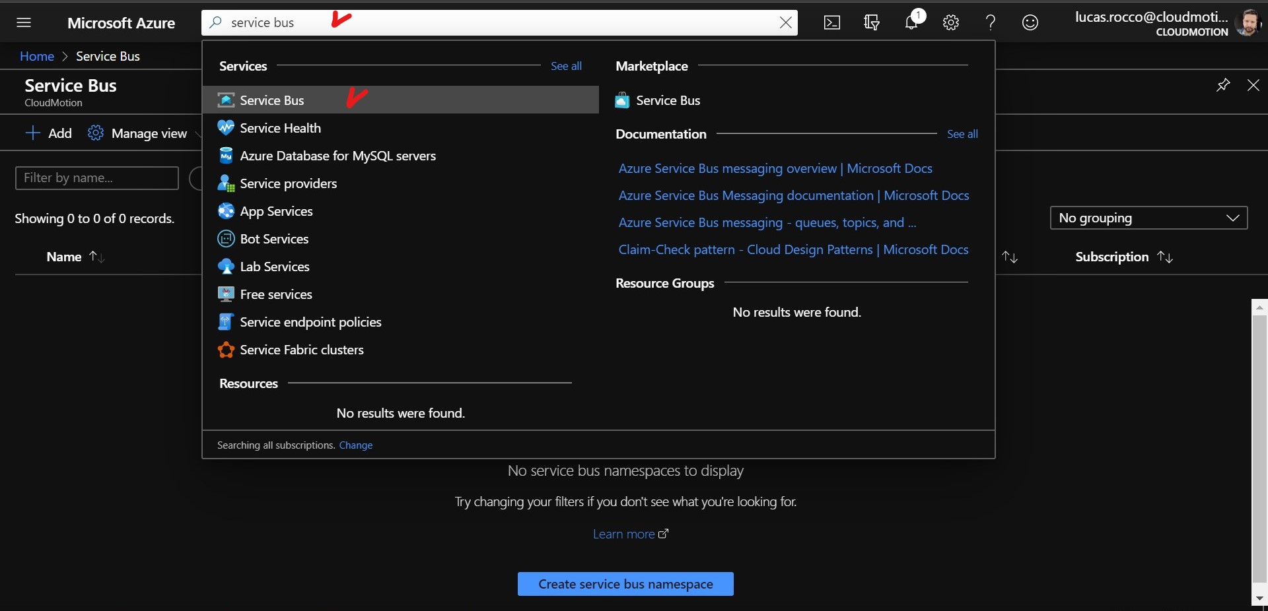Screen dimensions: 1268x611
Task: Click the Service Health heart icon
Action: click(226, 127)
